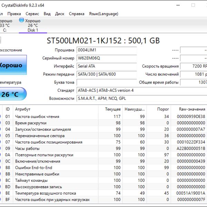This screenshot has width=207, height=207.
Task: Select the Высокоуровневая запись row
Action: [x=103, y=187]
